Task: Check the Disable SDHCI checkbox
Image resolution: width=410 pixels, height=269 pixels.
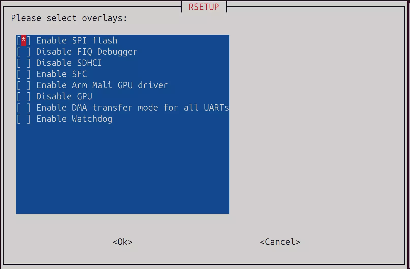Action: 24,63
